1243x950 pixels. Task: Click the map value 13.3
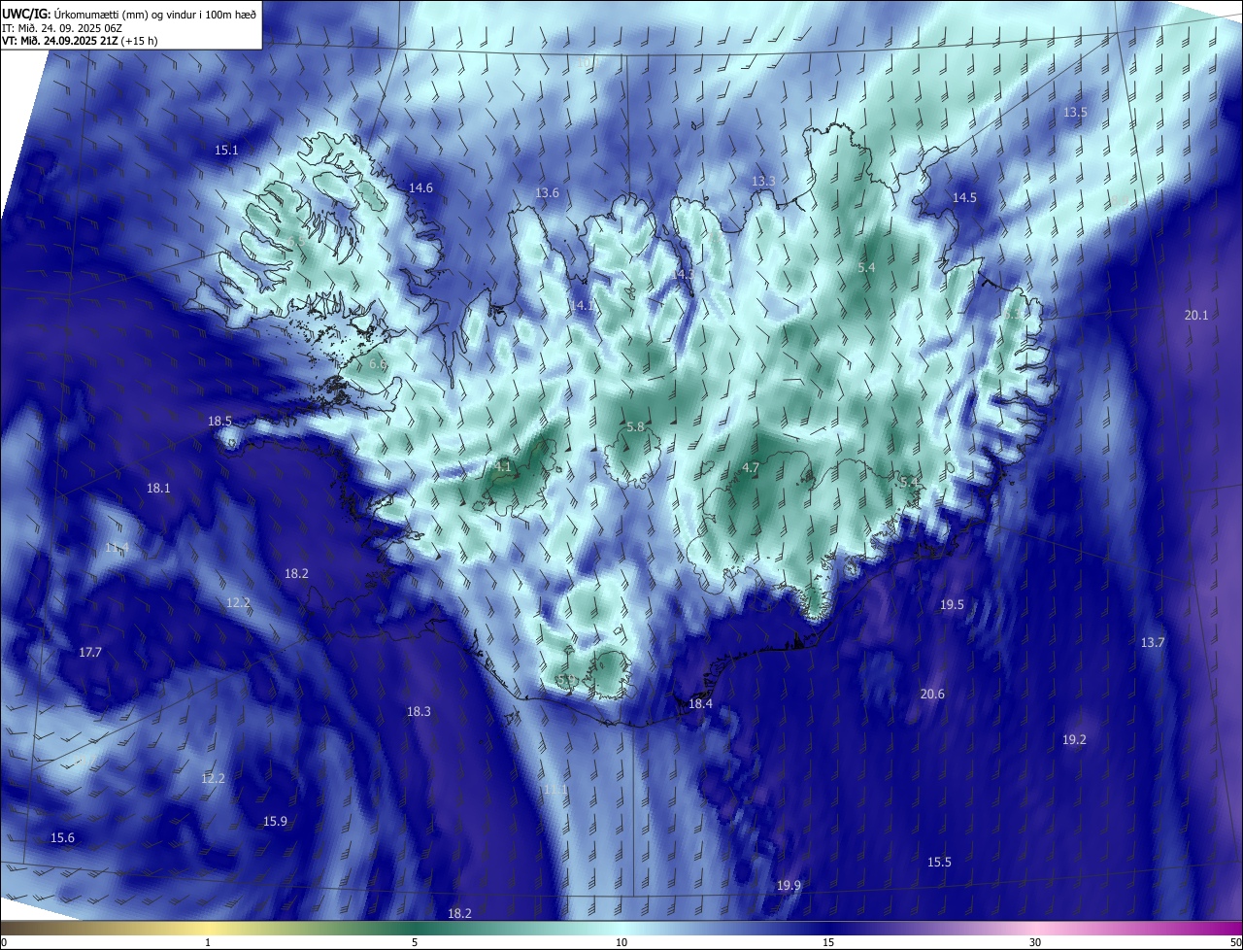click(x=763, y=181)
